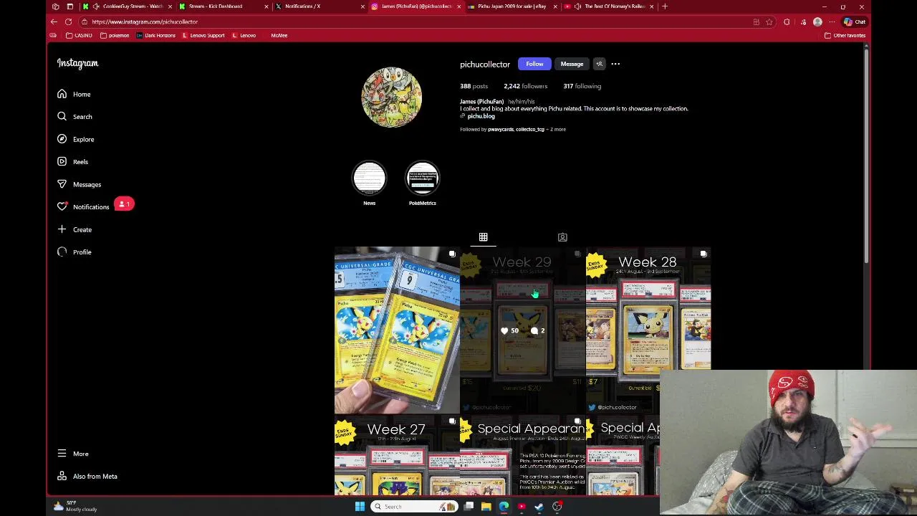This screenshot has width=917, height=516.
Task: Switch to Pichu Japan 2009 eBay tab
Action: [511, 6]
